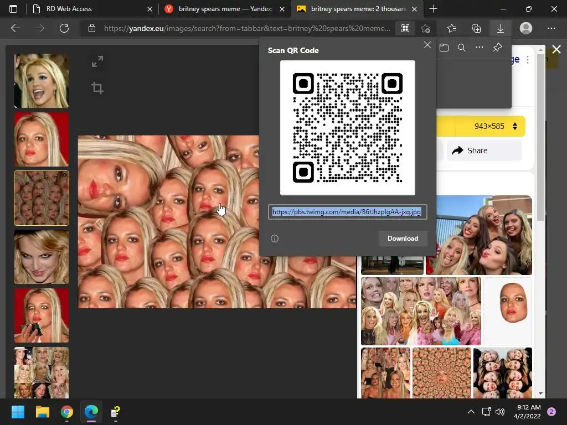Open the mirrored faces on black result
Viewport: 567px width, 425px height.
(503, 373)
